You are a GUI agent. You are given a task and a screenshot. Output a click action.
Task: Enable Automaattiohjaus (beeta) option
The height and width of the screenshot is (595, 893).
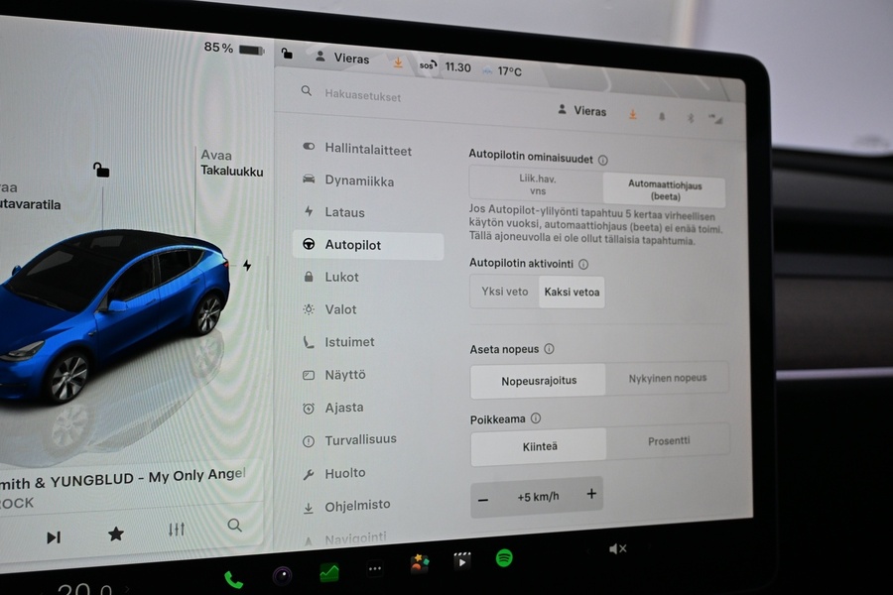(x=664, y=189)
